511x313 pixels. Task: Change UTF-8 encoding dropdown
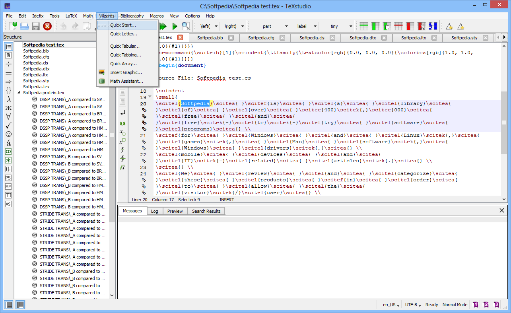click(413, 305)
